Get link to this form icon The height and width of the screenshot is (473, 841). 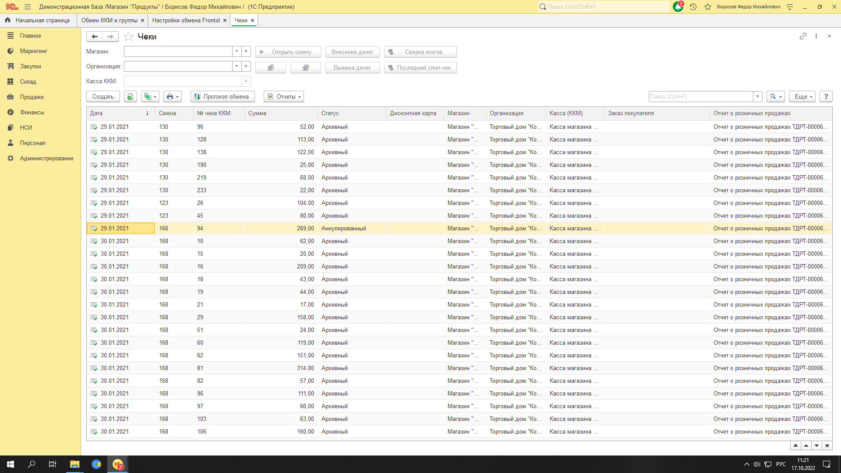[803, 36]
